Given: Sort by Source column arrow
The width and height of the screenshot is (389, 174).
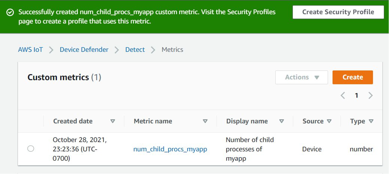Looking at the screenshot, I should pos(329,121).
